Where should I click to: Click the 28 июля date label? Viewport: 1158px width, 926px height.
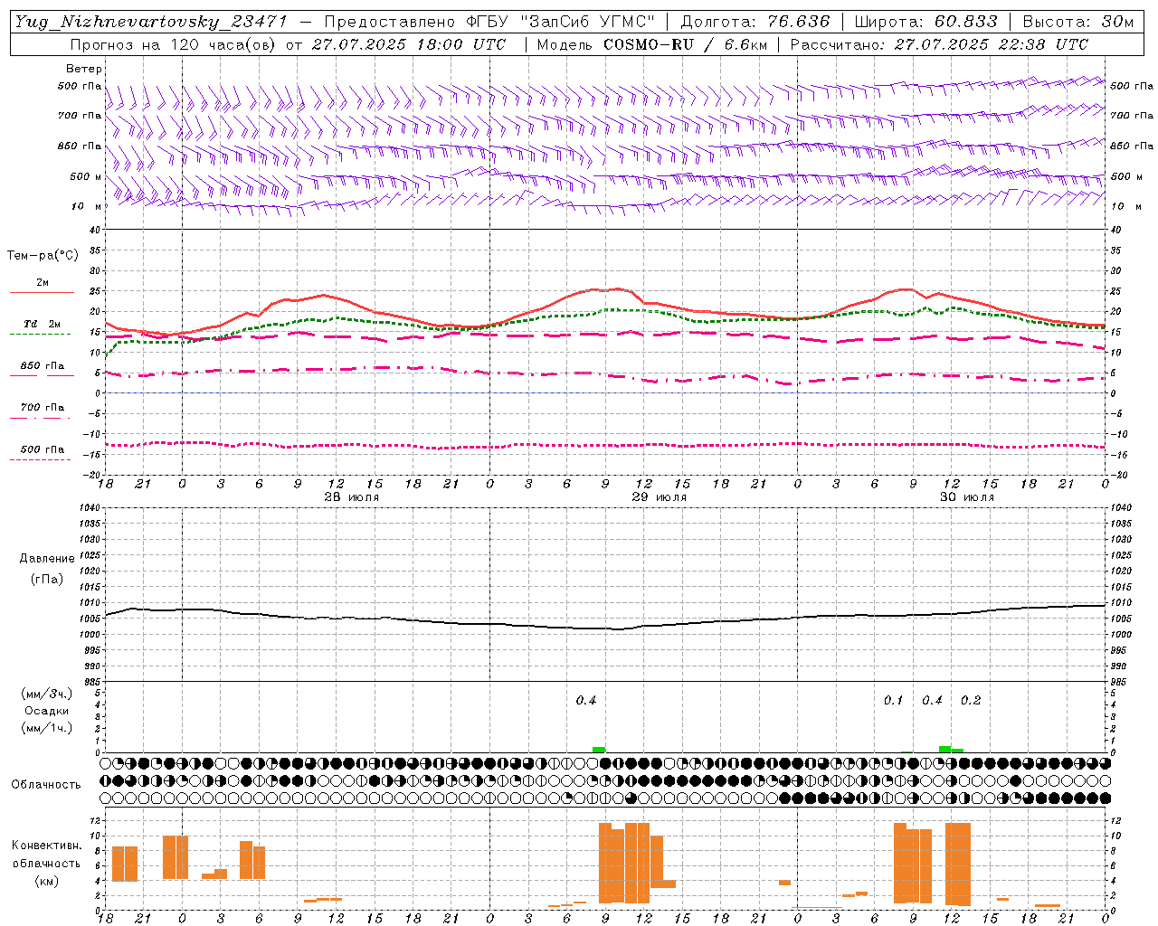pyautogui.click(x=352, y=497)
